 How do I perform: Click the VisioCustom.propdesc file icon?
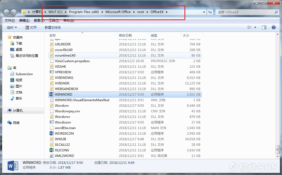(52, 61)
